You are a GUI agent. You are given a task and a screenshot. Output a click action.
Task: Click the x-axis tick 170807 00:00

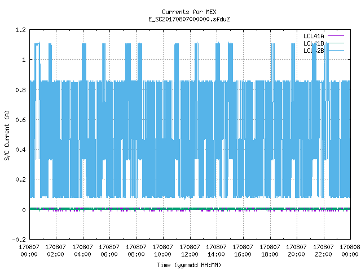[29, 251]
